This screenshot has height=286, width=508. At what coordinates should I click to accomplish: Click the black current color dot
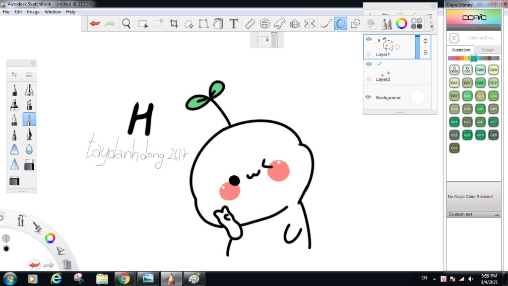6,249
